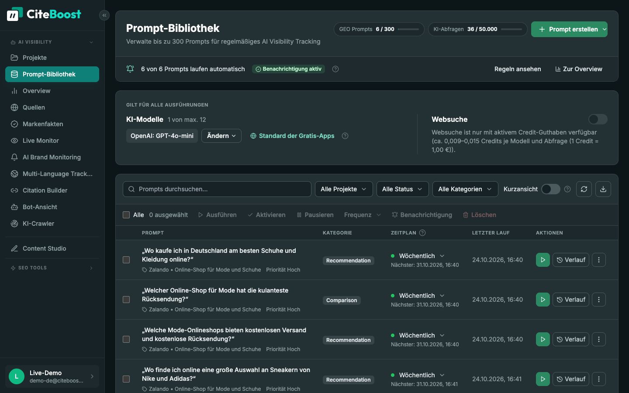The height and width of the screenshot is (393, 629).
Task: Go to Zur Overview
Action: pos(579,69)
